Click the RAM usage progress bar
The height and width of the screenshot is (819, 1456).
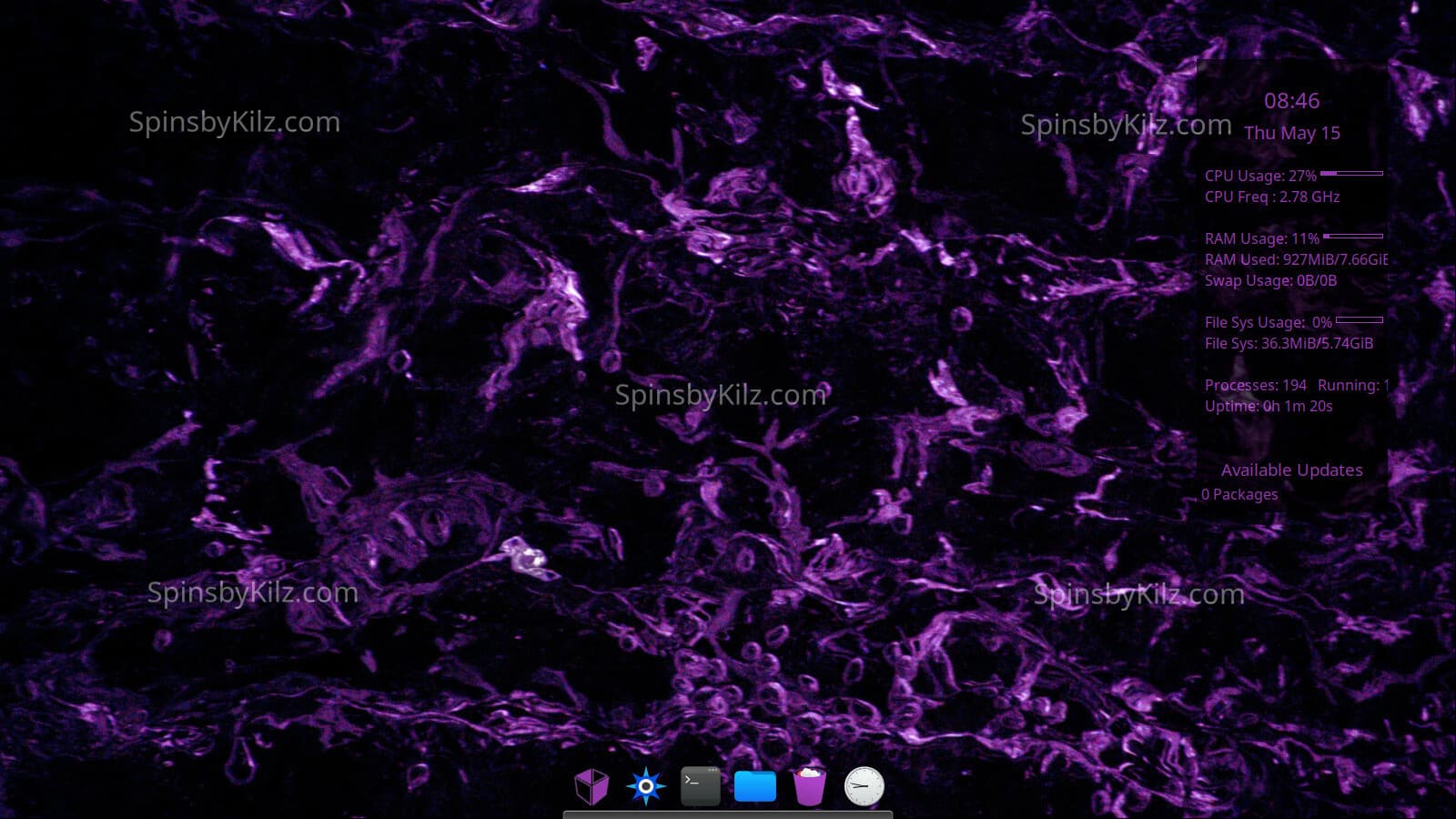click(1353, 236)
